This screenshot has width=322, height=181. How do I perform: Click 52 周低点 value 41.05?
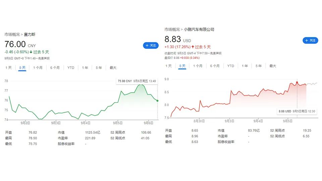(145, 138)
